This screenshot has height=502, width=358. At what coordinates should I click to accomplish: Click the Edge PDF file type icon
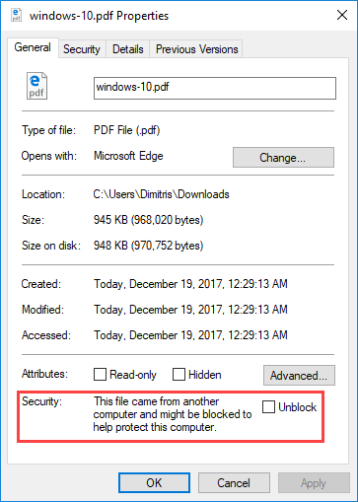click(36, 86)
